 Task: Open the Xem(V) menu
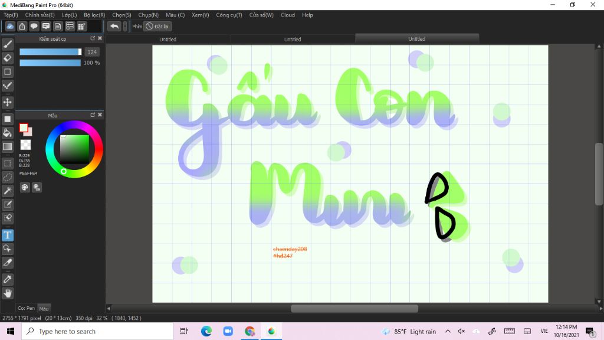tap(201, 15)
